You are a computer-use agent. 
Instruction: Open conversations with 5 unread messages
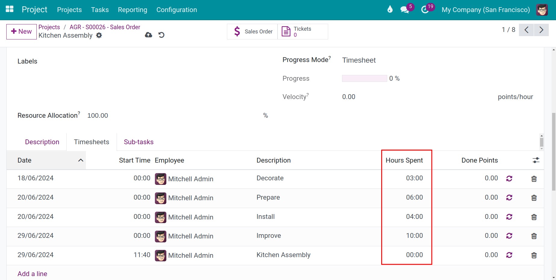point(405,10)
